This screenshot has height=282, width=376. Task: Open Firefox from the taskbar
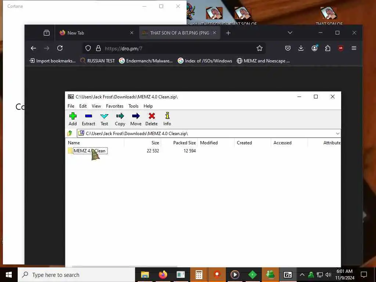tap(163, 275)
